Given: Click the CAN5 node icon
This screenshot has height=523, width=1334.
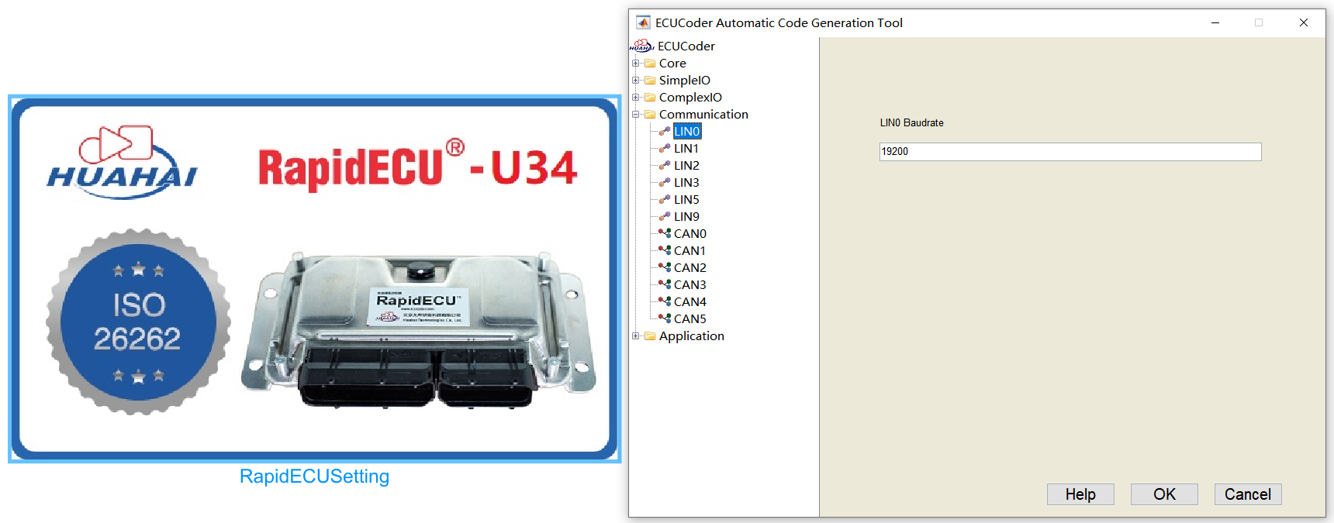Looking at the screenshot, I should point(665,318).
